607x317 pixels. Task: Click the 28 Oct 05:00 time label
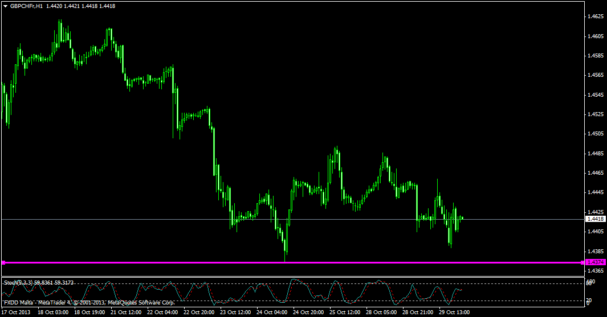pos(381,312)
